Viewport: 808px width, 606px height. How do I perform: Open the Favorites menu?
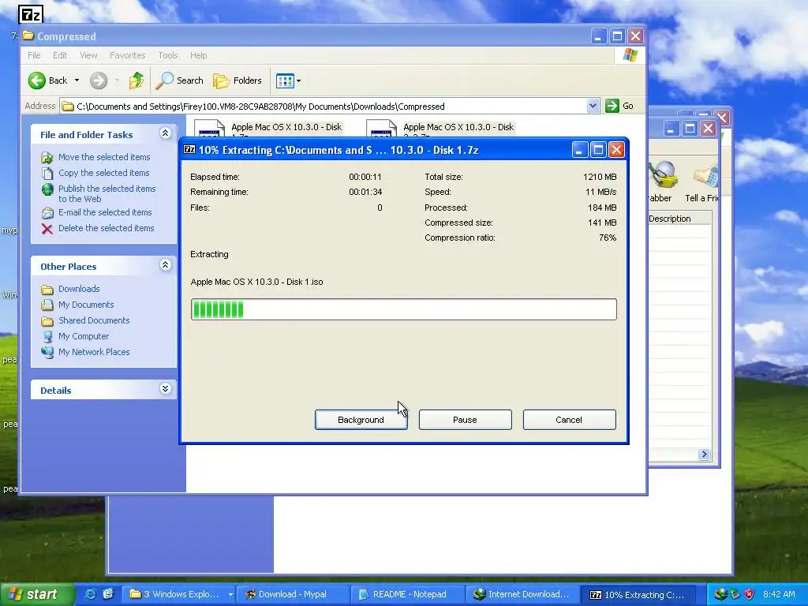click(x=127, y=55)
